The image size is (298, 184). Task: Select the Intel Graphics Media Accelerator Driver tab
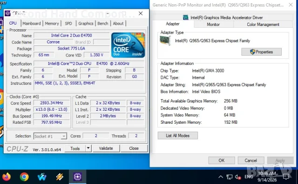click(x=223, y=18)
